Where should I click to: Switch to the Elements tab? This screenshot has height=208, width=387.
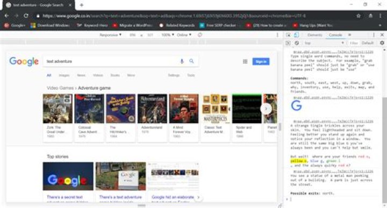click(x=314, y=35)
